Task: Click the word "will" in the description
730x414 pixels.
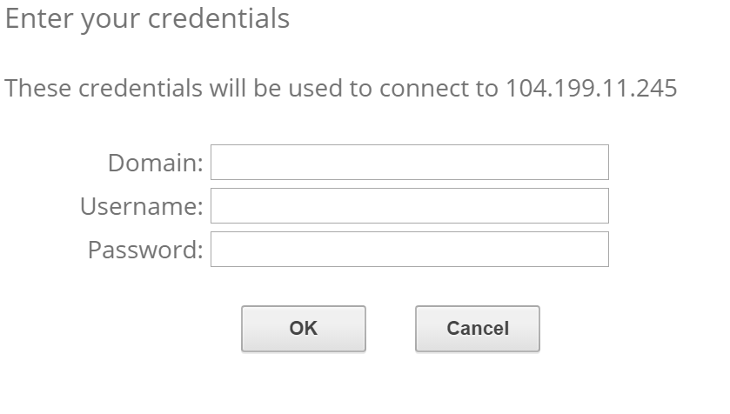Action: [222, 88]
